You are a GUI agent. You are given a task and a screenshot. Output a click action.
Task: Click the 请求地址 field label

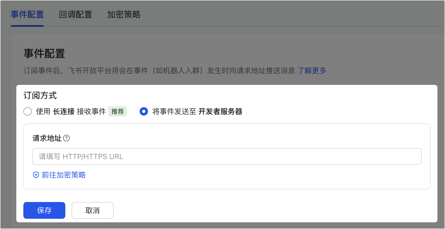point(47,138)
